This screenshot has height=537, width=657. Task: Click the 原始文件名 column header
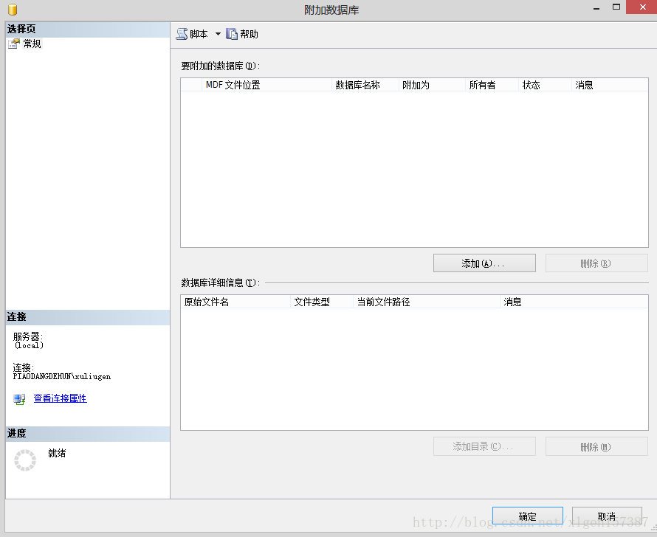207,302
